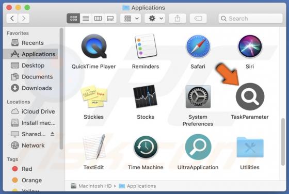Viewport: 289px width, 194px height.
Task: Open Network in the sidebar
Action: [30, 145]
